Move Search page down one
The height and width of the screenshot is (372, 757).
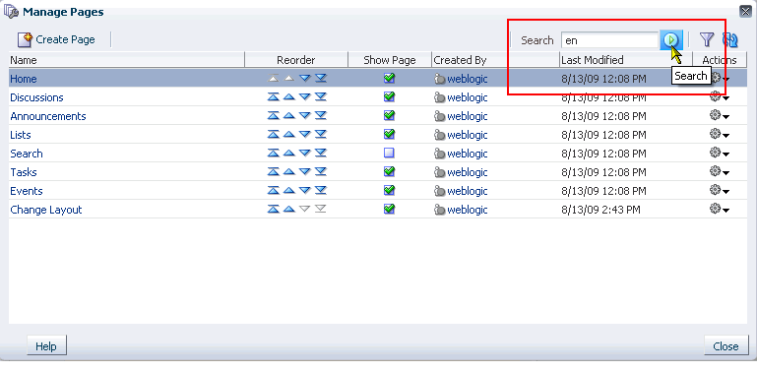[x=304, y=153]
